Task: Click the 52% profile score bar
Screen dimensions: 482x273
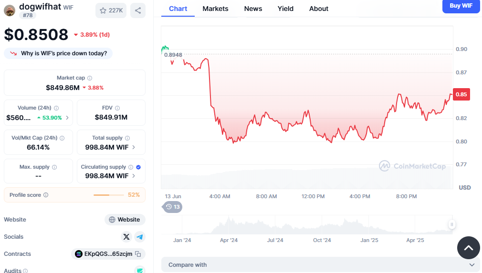Action: (108, 195)
